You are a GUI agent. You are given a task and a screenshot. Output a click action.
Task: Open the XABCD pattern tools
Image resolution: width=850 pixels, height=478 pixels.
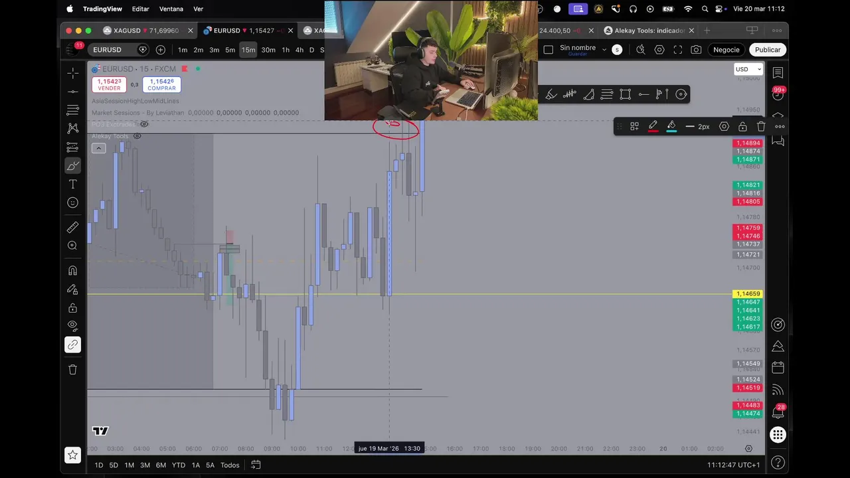73,128
